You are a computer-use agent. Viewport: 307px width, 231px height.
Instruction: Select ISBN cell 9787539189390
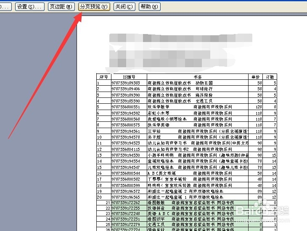[x=129, y=95]
